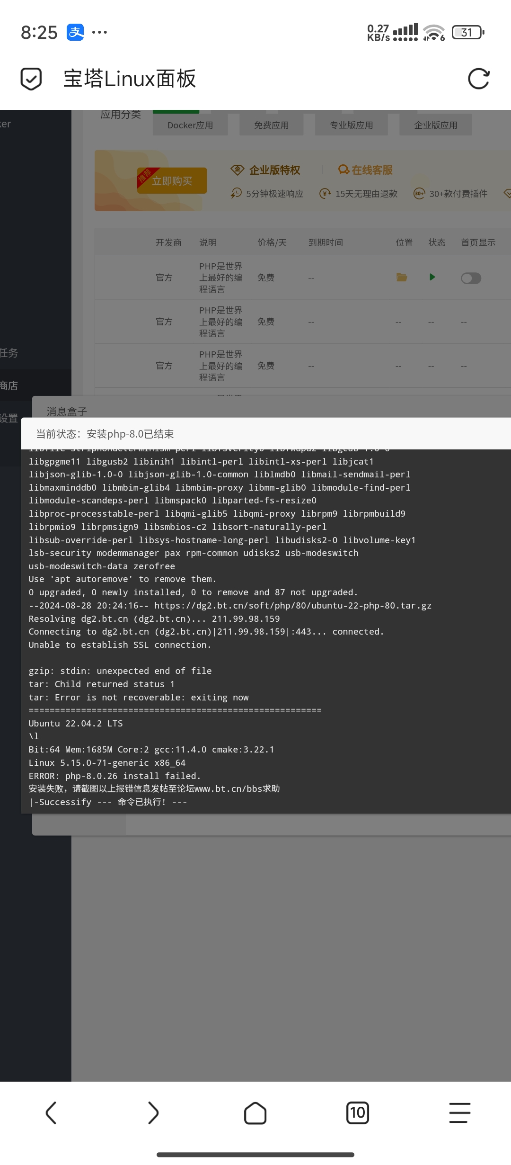Tap the Wi-Fi indicator in status bar
Screen dimensions: 511x1165
coord(434,32)
